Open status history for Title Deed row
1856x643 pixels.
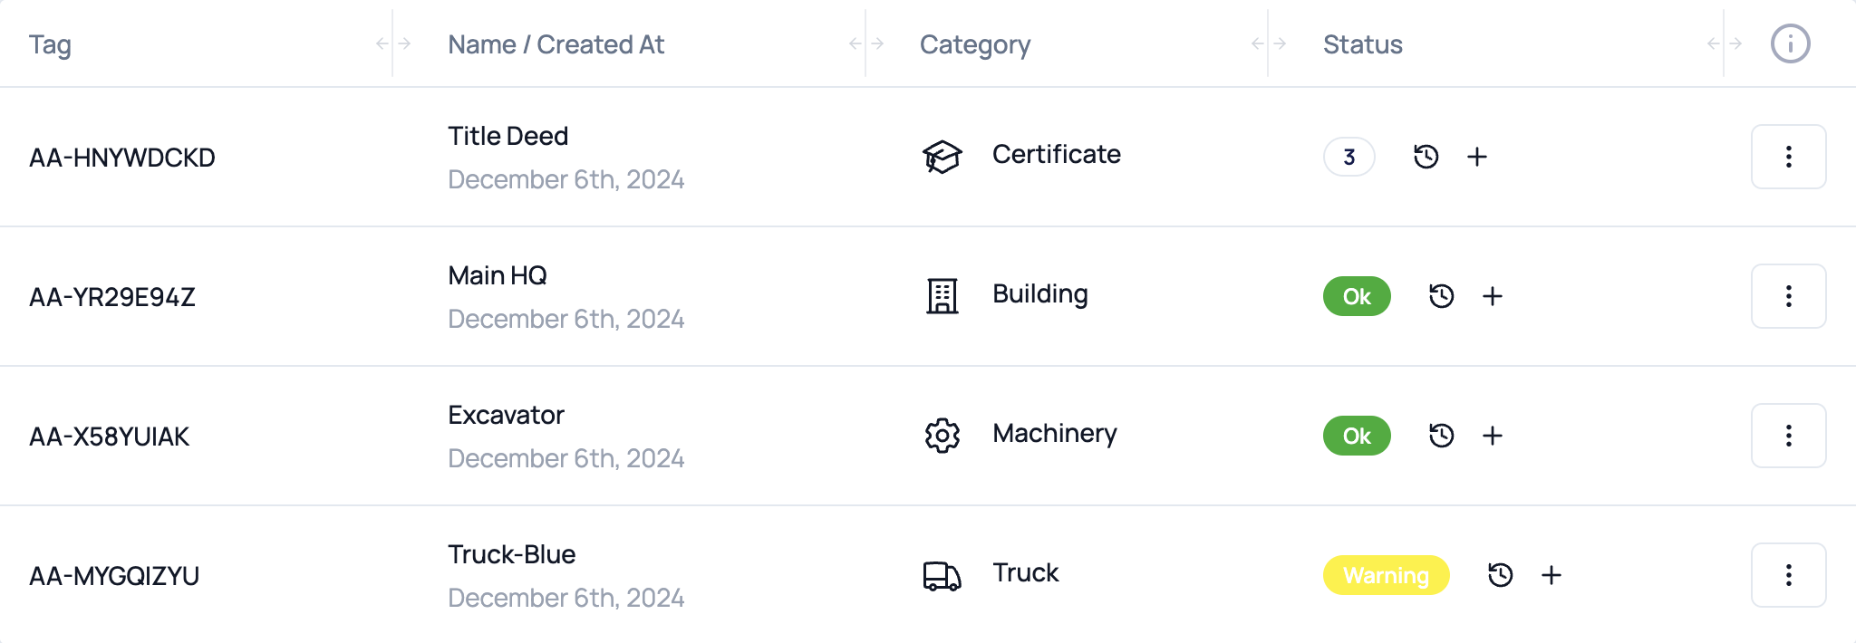(x=1426, y=157)
